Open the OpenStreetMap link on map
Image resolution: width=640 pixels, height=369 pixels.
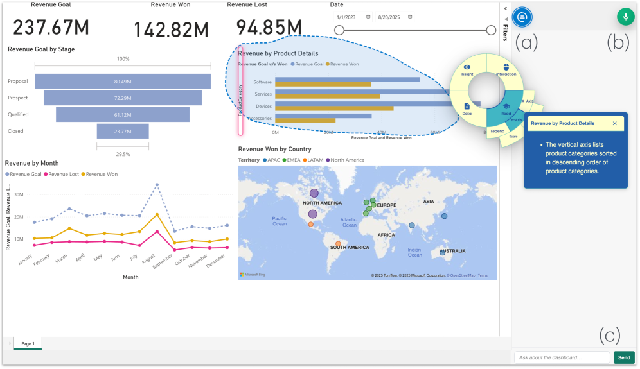tap(462, 275)
